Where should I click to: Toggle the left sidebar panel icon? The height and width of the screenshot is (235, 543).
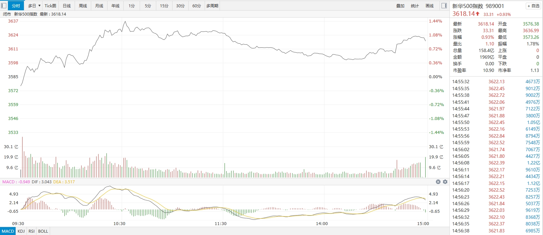(4, 6)
